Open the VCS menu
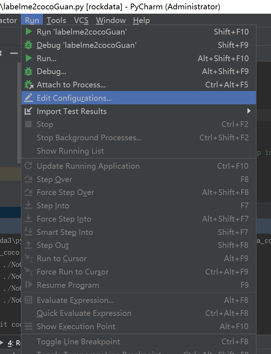This screenshot has height=354, width=271. (81, 21)
